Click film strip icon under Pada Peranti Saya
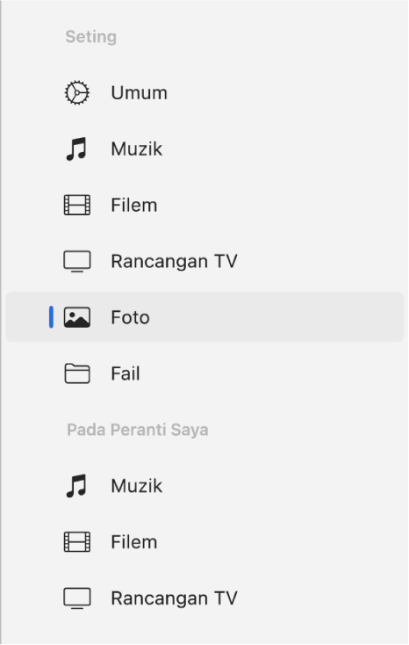The image size is (409, 645). pyautogui.click(x=77, y=542)
